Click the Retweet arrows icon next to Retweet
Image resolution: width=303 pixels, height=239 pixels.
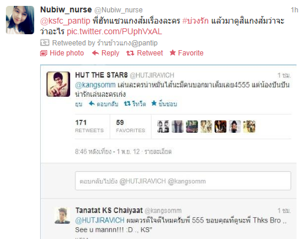point(130,53)
